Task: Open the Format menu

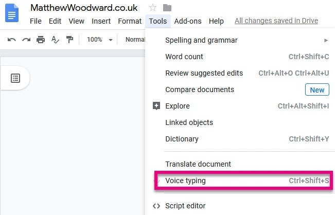Action: click(x=130, y=21)
